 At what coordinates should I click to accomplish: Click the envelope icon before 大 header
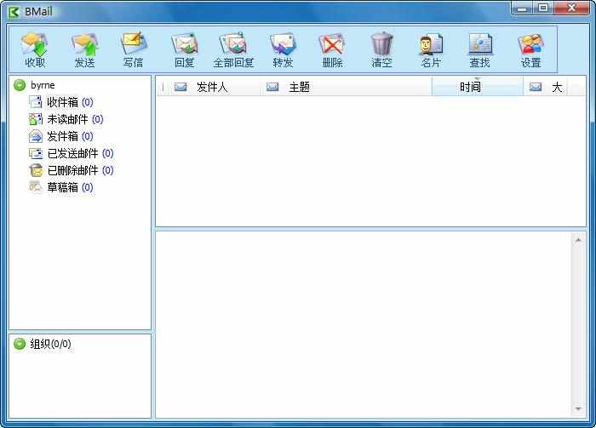click(536, 88)
